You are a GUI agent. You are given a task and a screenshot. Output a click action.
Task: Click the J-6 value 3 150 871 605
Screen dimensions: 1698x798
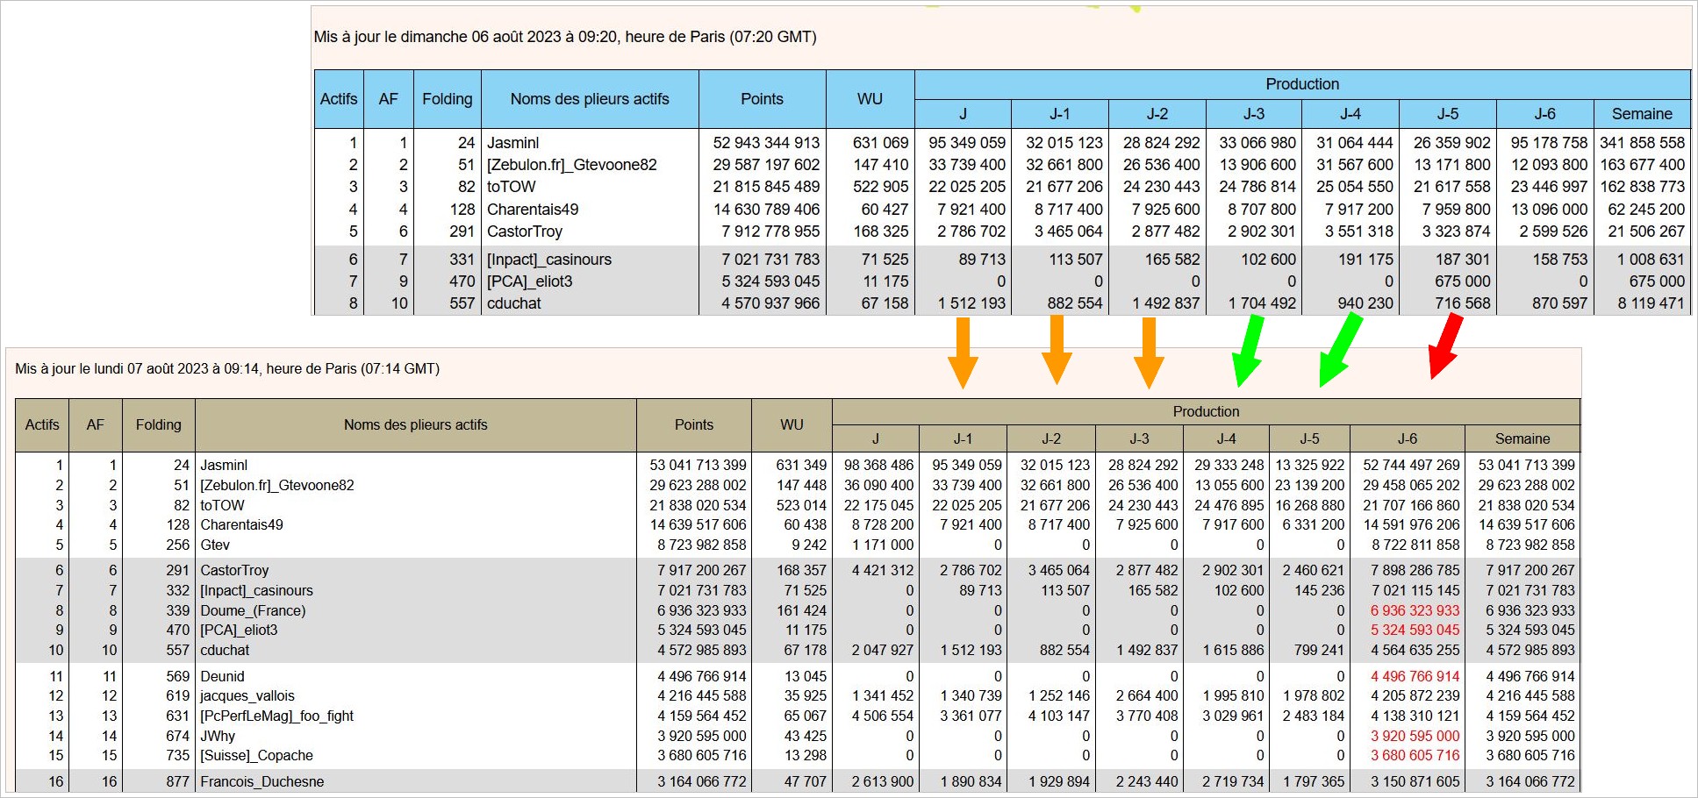pos(1415,781)
